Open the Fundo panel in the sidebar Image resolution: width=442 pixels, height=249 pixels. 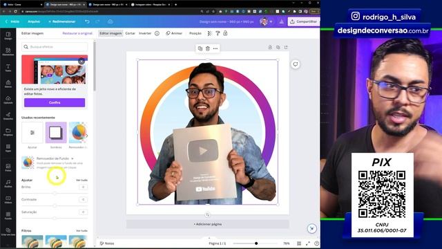(8, 216)
